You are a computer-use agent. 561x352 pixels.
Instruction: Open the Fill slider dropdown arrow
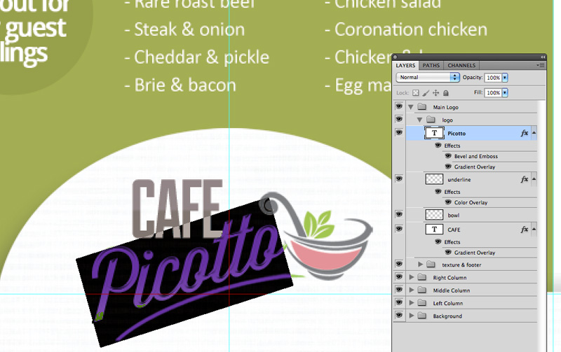point(505,93)
